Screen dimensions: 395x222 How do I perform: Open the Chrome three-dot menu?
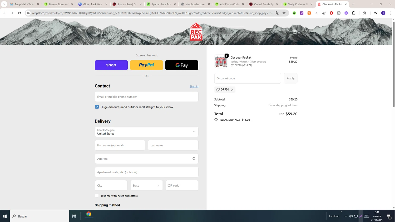point(391,13)
